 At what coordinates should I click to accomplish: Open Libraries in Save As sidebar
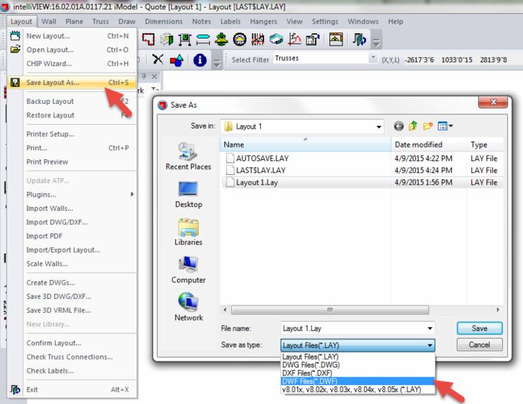(188, 232)
